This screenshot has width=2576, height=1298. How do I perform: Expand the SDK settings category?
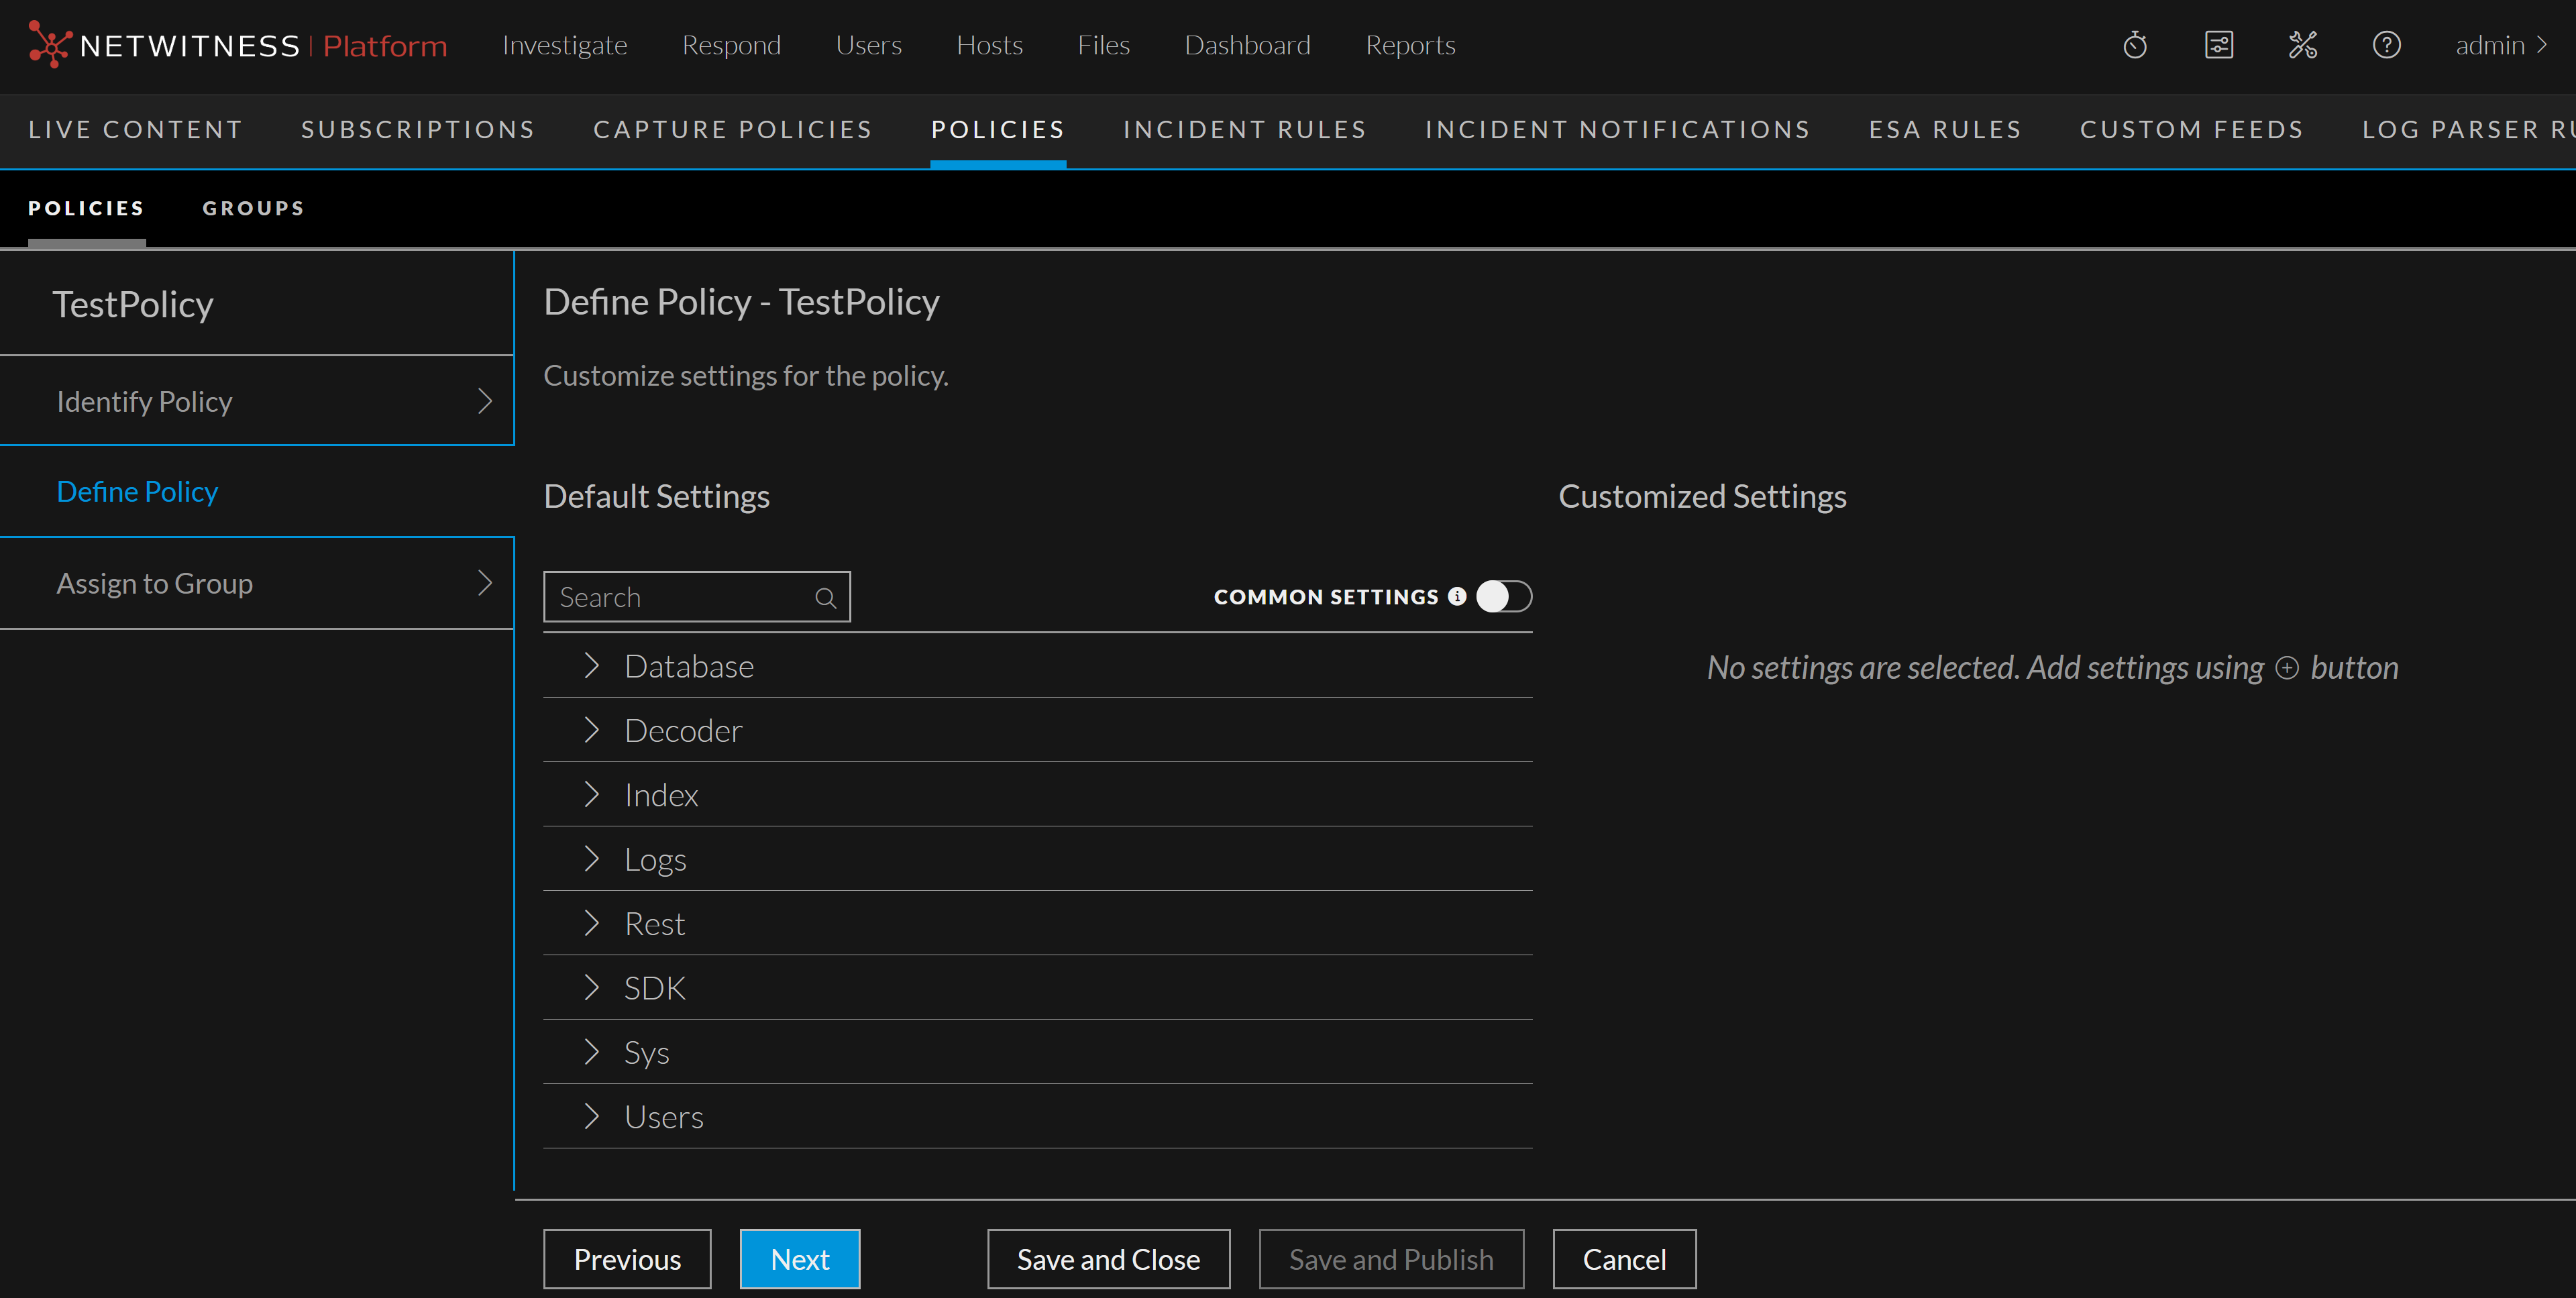pos(591,988)
